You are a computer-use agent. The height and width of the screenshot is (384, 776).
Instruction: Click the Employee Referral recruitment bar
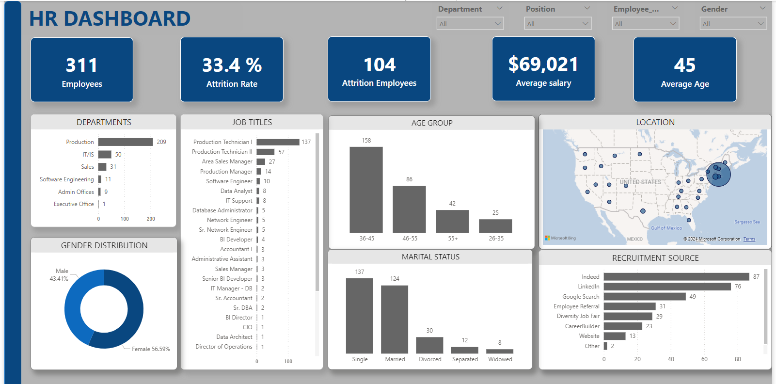[x=630, y=306]
